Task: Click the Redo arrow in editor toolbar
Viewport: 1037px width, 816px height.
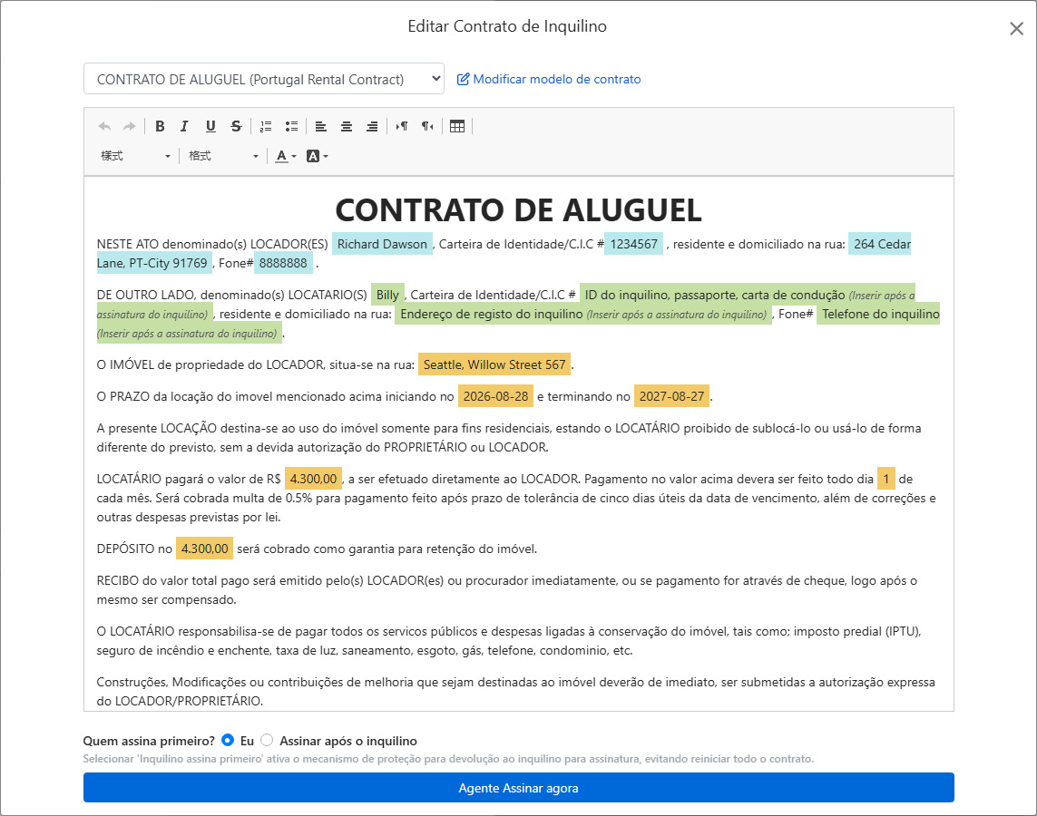Action: (129, 126)
